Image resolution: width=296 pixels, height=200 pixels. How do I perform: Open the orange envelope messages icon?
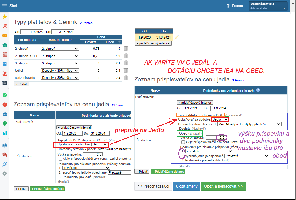(5, 36)
